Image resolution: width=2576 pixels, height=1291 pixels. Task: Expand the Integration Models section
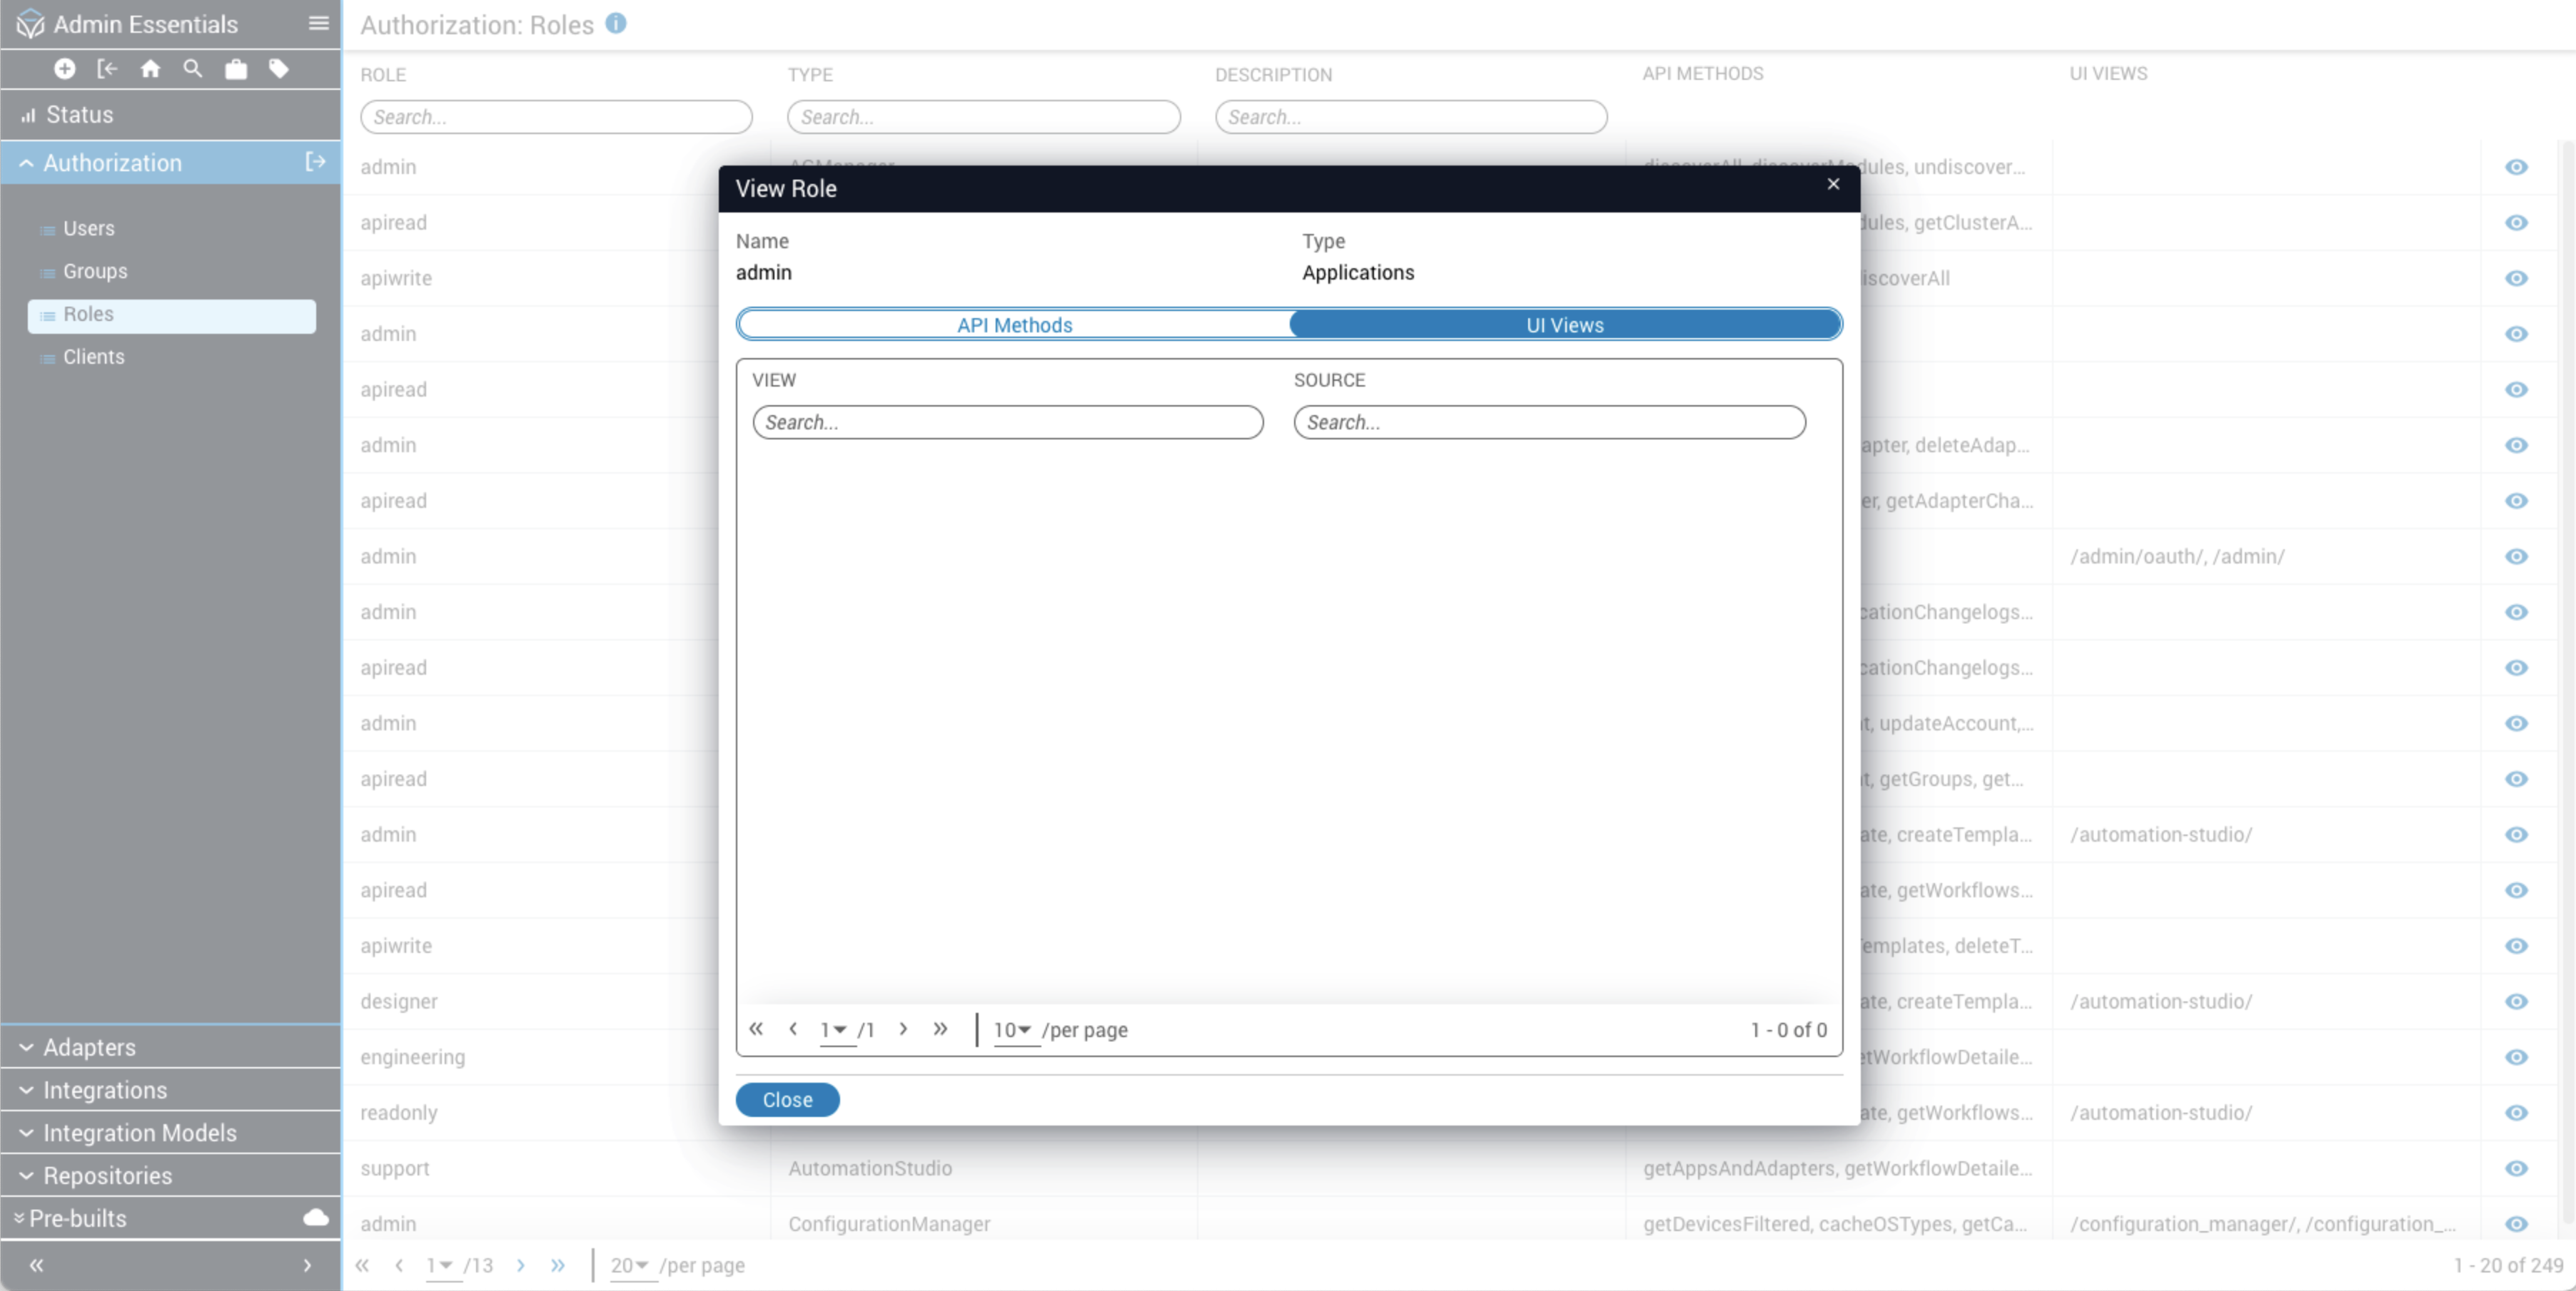point(139,1132)
